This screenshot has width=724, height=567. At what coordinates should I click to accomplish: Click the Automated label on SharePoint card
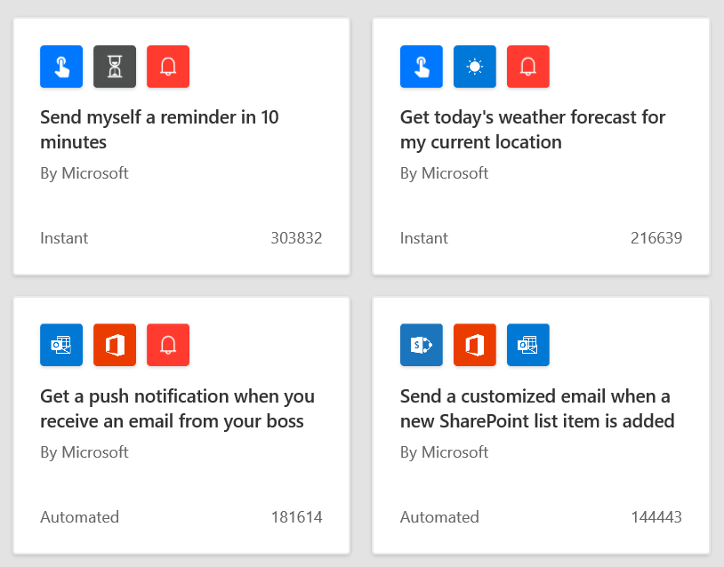coord(439,517)
